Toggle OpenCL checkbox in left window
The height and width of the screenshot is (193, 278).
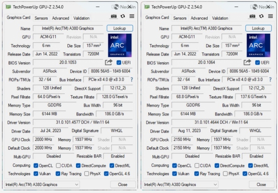click(x=36, y=165)
